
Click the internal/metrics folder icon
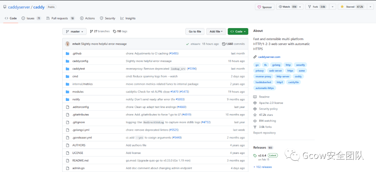68,84
